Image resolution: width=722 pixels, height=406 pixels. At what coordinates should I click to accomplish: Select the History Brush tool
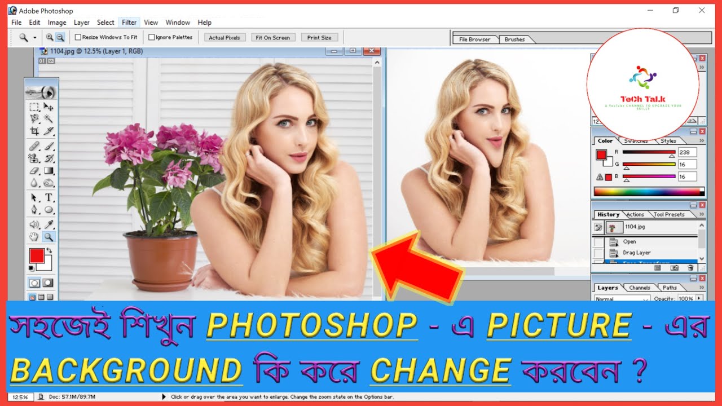pyautogui.click(x=49, y=158)
